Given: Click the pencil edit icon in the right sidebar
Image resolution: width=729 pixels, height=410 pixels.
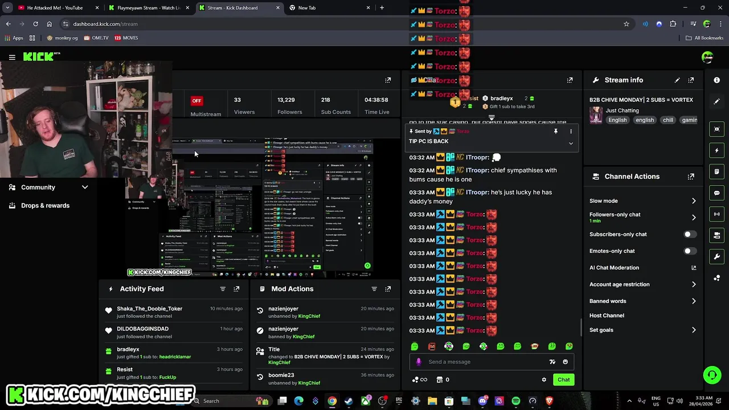Looking at the screenshot, I should pyautogui.click(x=716, y=101).
